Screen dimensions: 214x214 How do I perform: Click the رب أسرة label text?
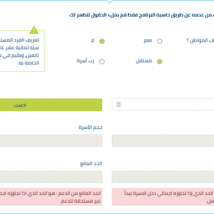[x=86, y=61]
